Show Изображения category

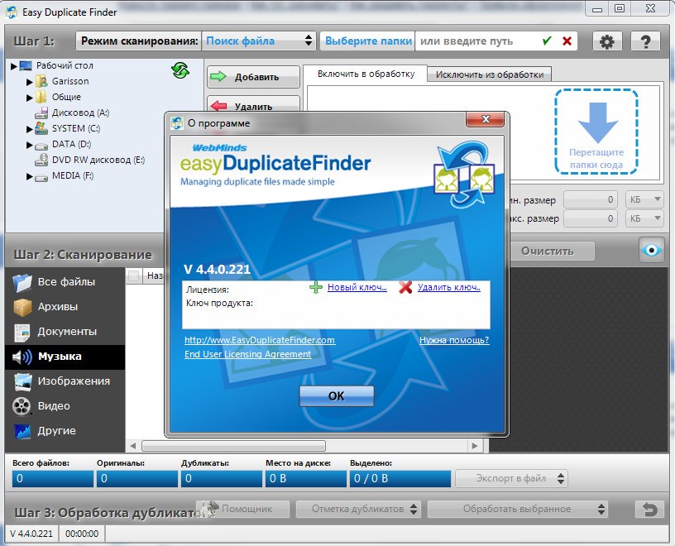pyautogui.click(x=65, y=381)
